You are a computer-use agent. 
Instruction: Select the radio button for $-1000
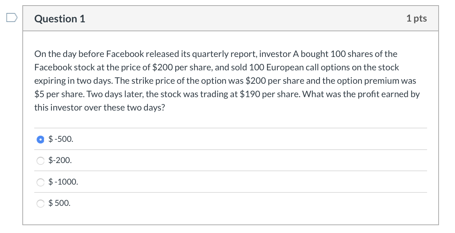(40, 182)
